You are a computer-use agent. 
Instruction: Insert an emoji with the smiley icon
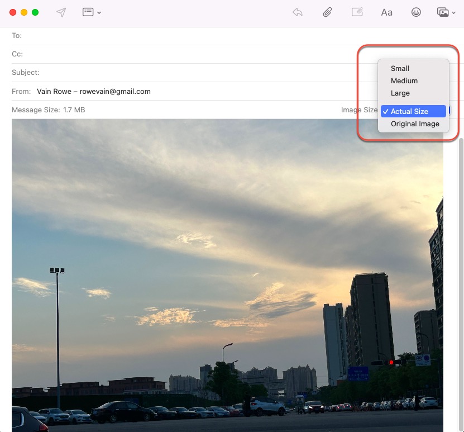(x=416, y=12)
